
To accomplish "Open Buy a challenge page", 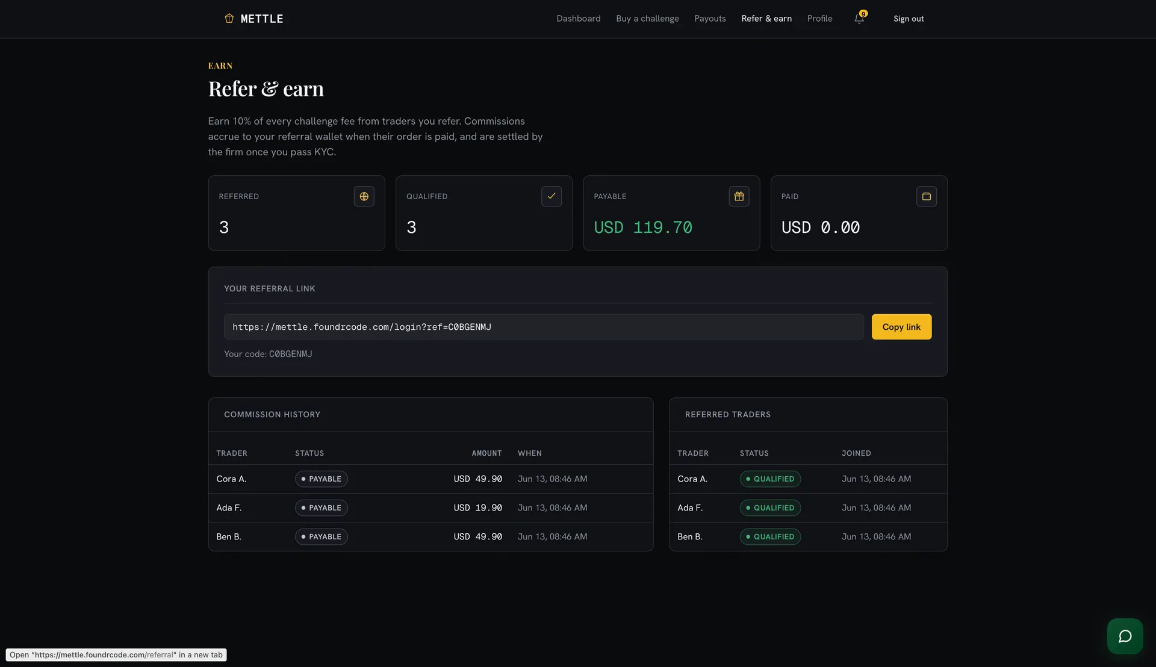I will click(647, 19).
